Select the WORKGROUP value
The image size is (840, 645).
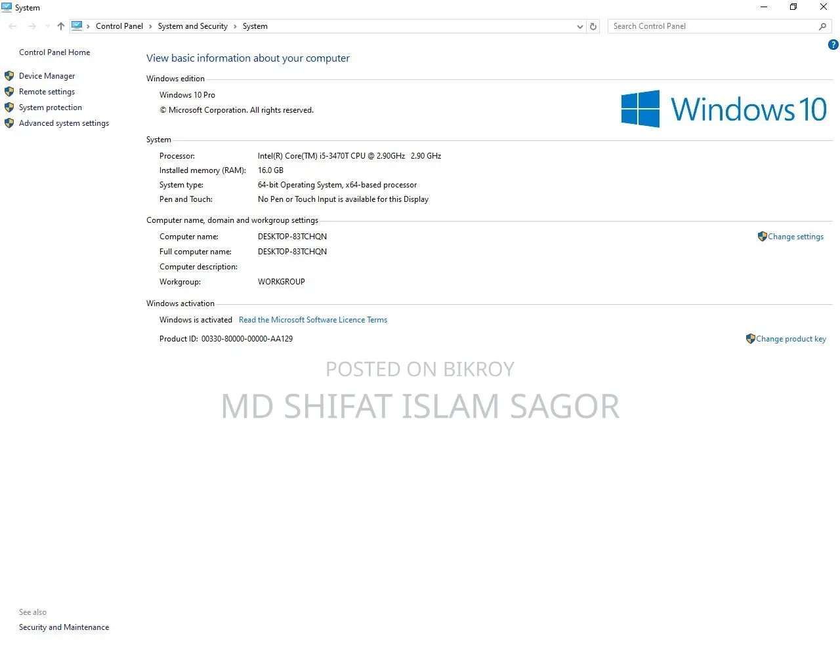[x=282, y=282]
